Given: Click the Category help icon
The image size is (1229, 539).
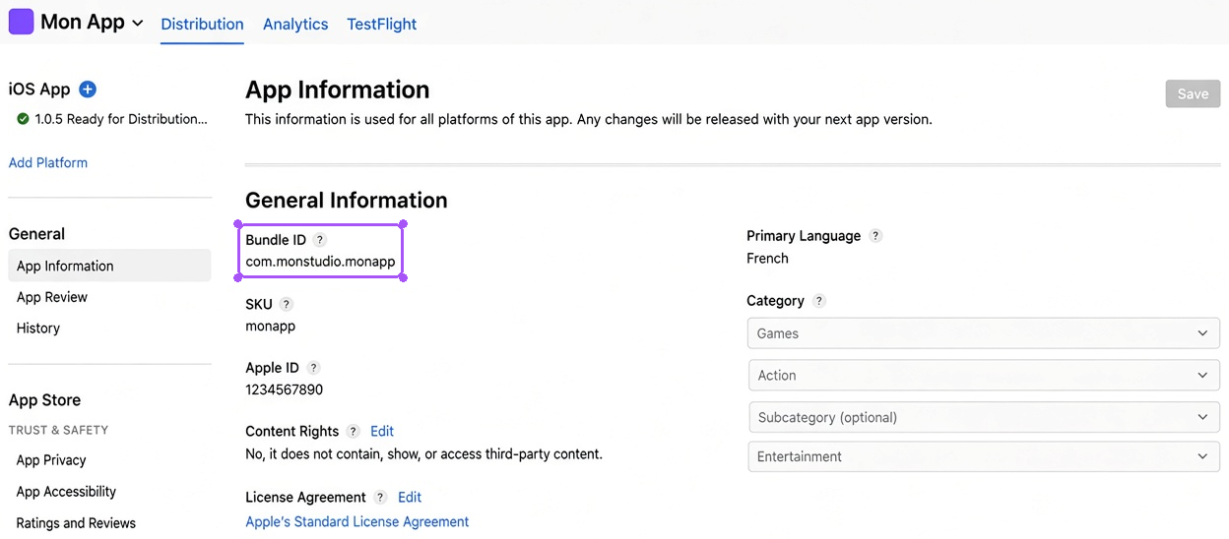Looking at the screenshot, I should tap(819, 301).
